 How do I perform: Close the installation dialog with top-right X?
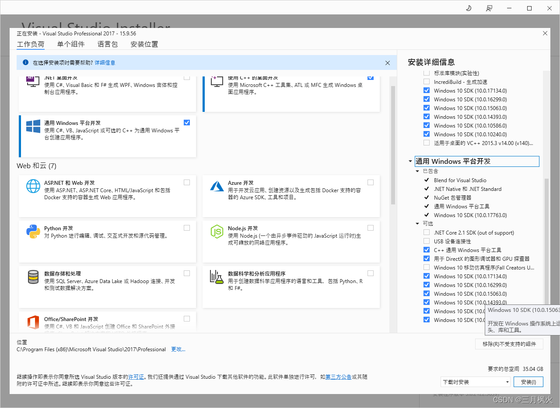tap(545, 33)
